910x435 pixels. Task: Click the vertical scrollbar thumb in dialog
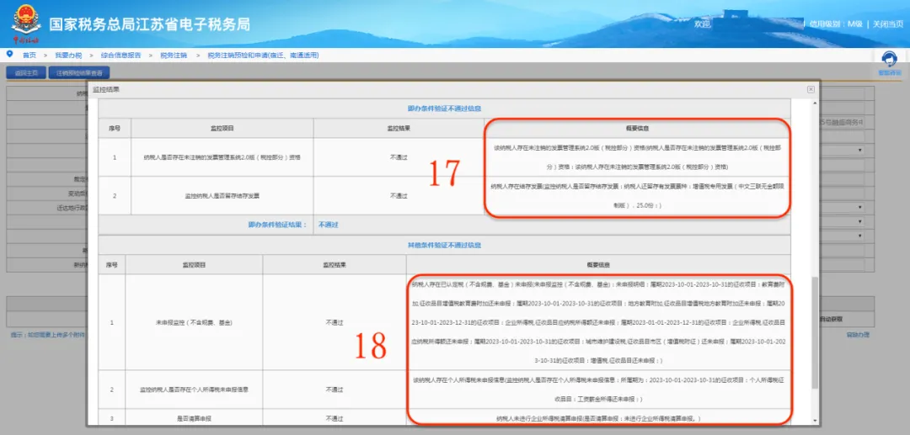pos(816,332)
